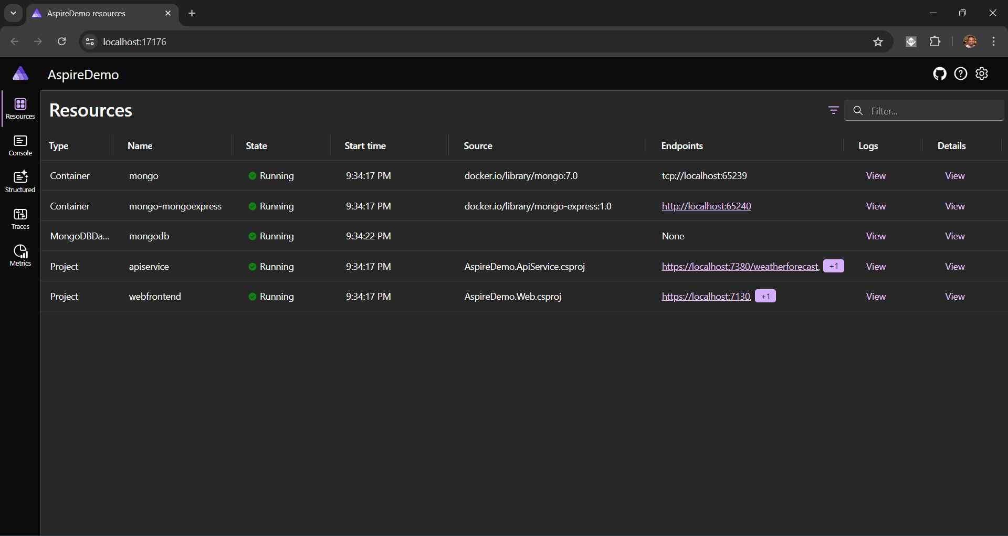
Task: Click source AspireDemo.ApiService.csproj
Action: click(x=524, y=267)
